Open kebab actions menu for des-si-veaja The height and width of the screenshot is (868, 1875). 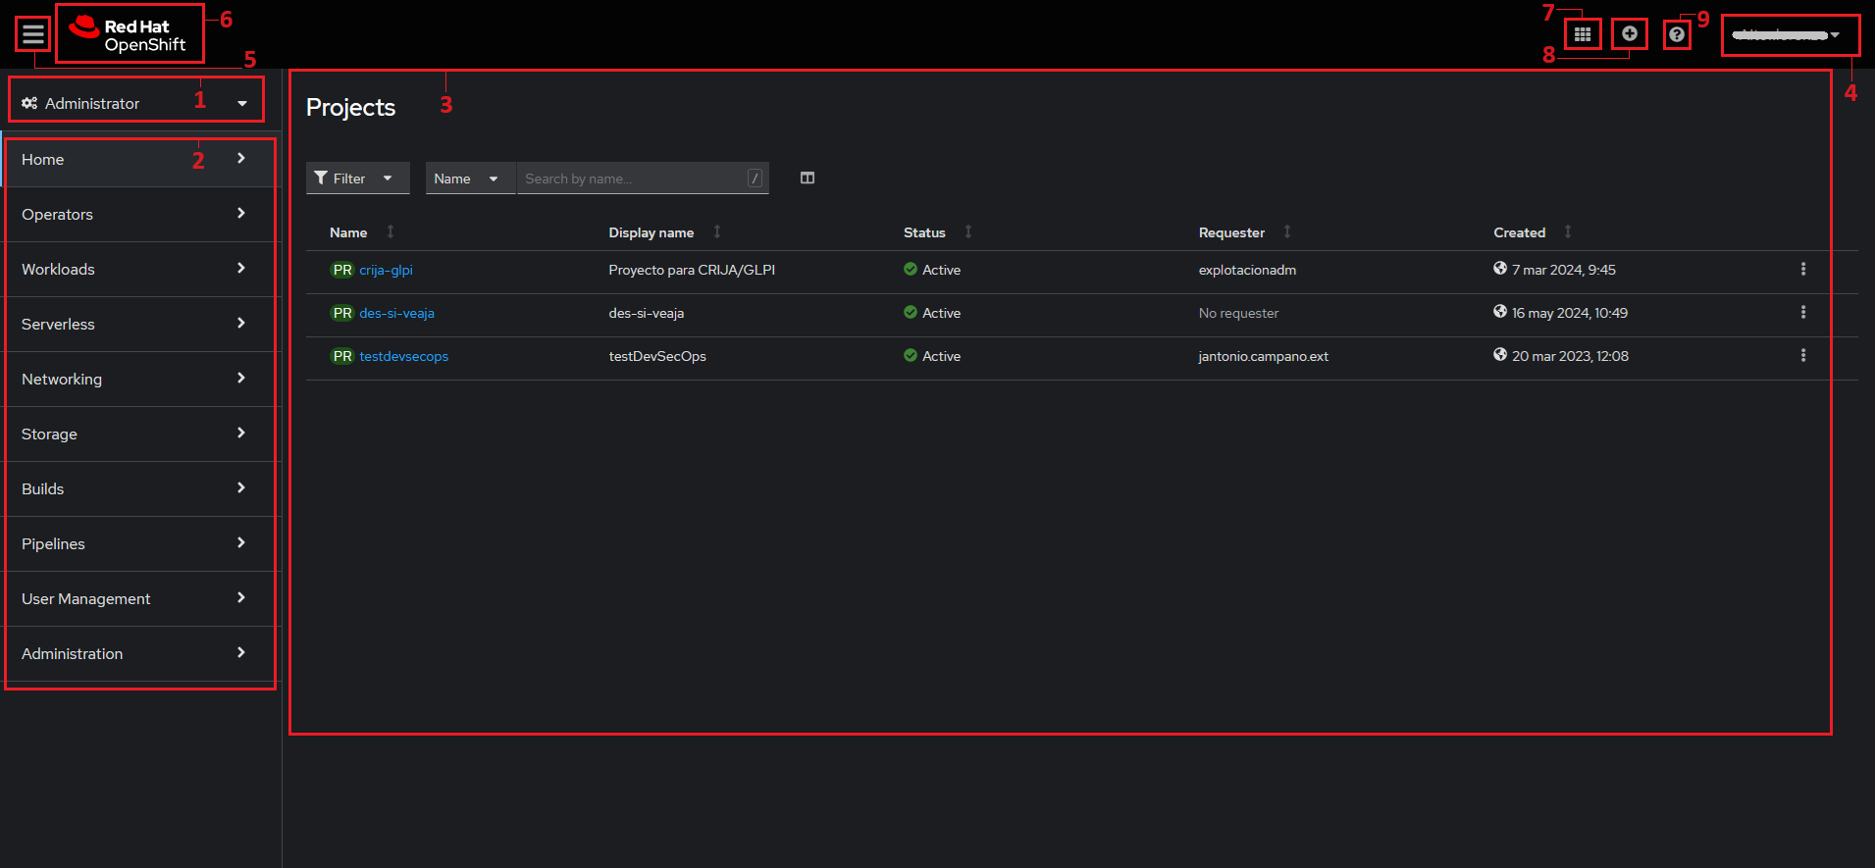(x=1803, y=312)
